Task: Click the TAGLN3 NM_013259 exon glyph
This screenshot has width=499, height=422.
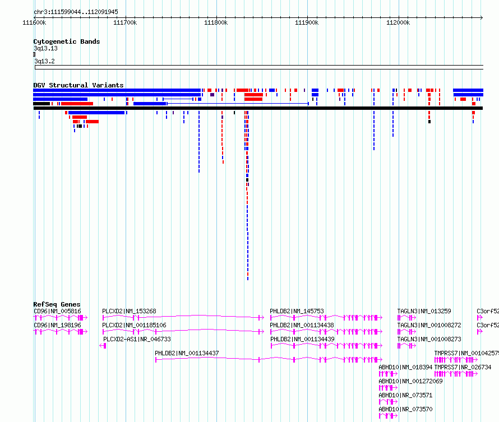Action: [406, 317]
